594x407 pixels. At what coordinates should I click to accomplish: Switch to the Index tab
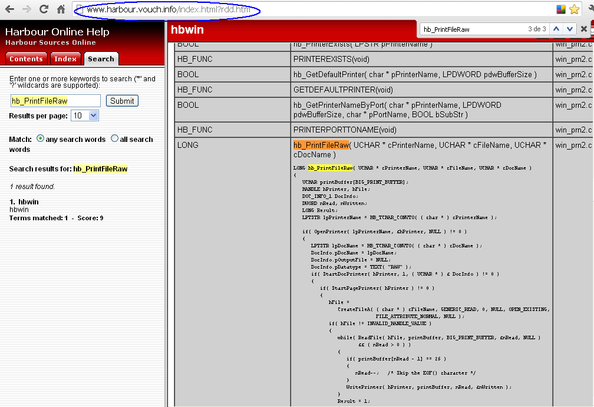(65, 59)
